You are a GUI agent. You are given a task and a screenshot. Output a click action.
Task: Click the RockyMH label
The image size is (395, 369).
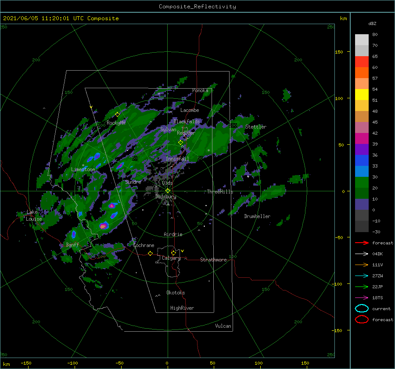(116, 123)
